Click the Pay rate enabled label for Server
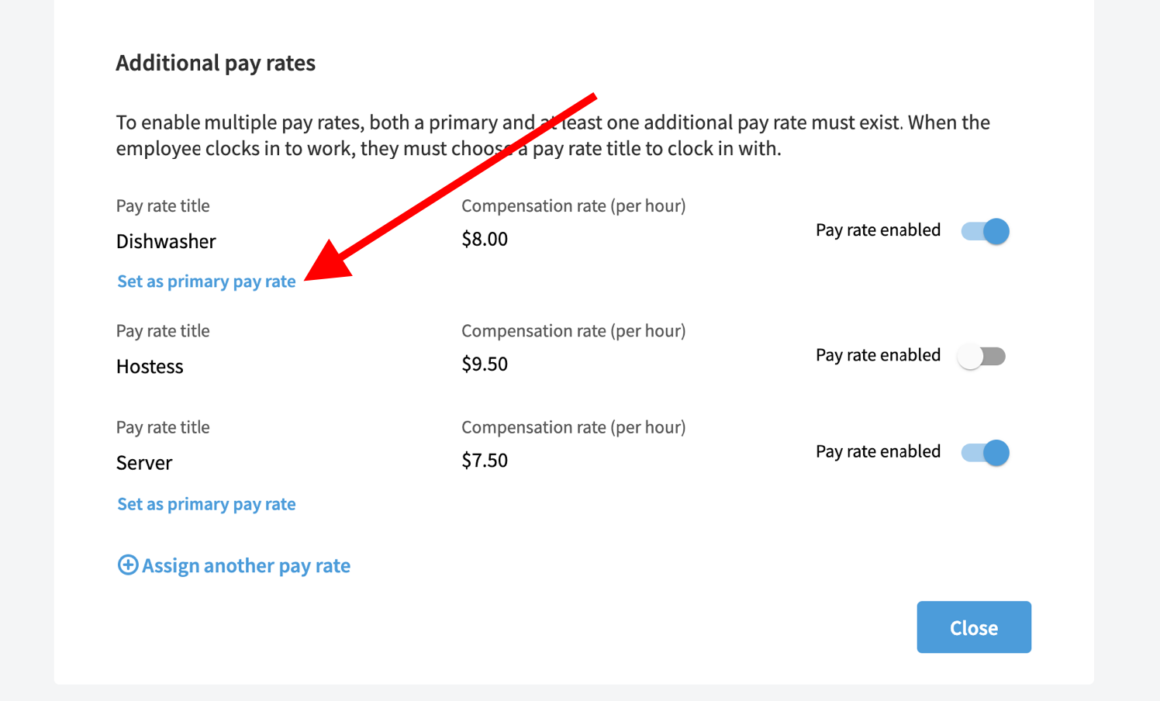The height and width of the screenshot is (701, 1160). pos(877,451)
